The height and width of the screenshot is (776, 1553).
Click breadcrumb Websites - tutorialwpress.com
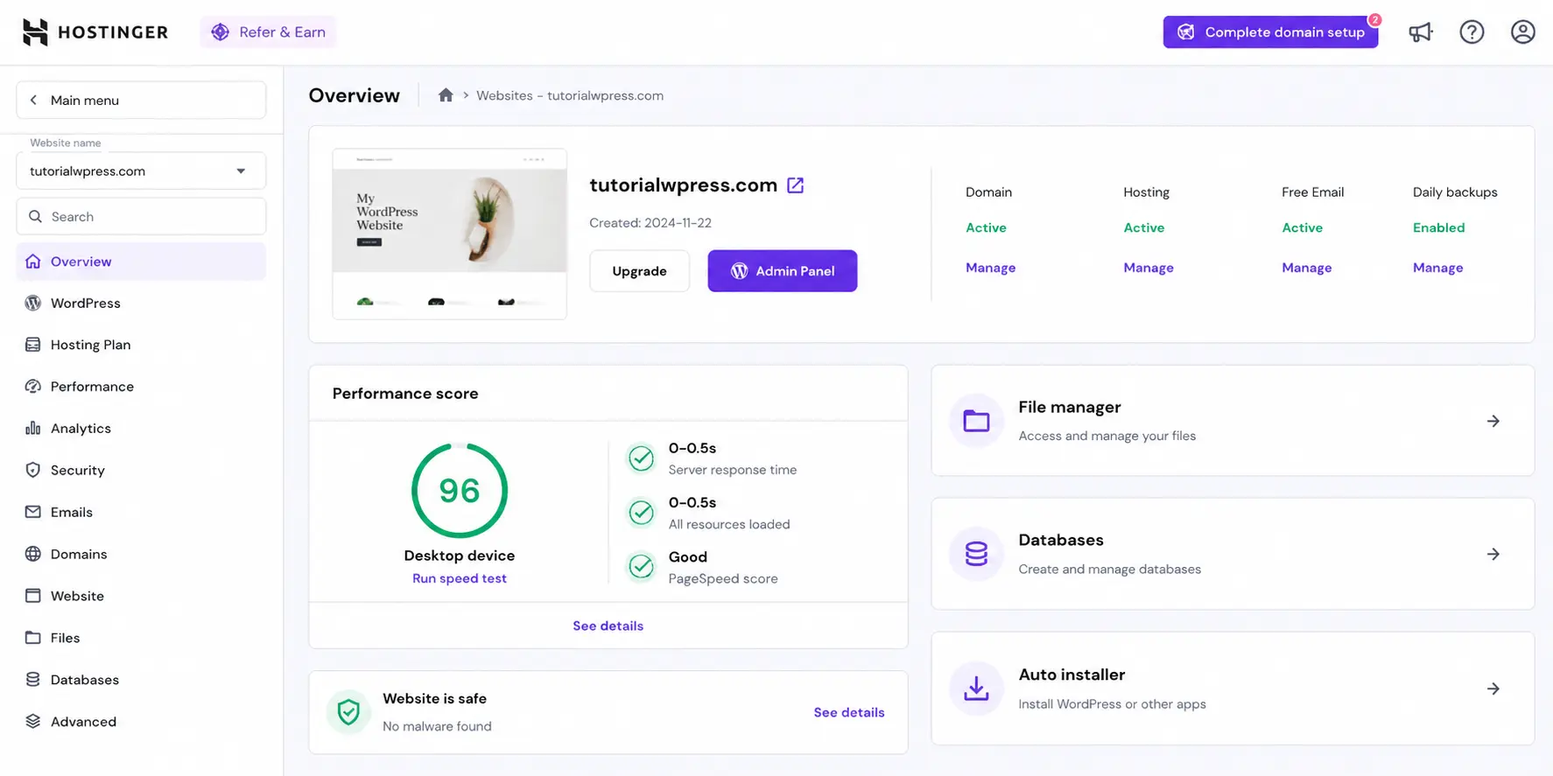[x=570, y=95]
